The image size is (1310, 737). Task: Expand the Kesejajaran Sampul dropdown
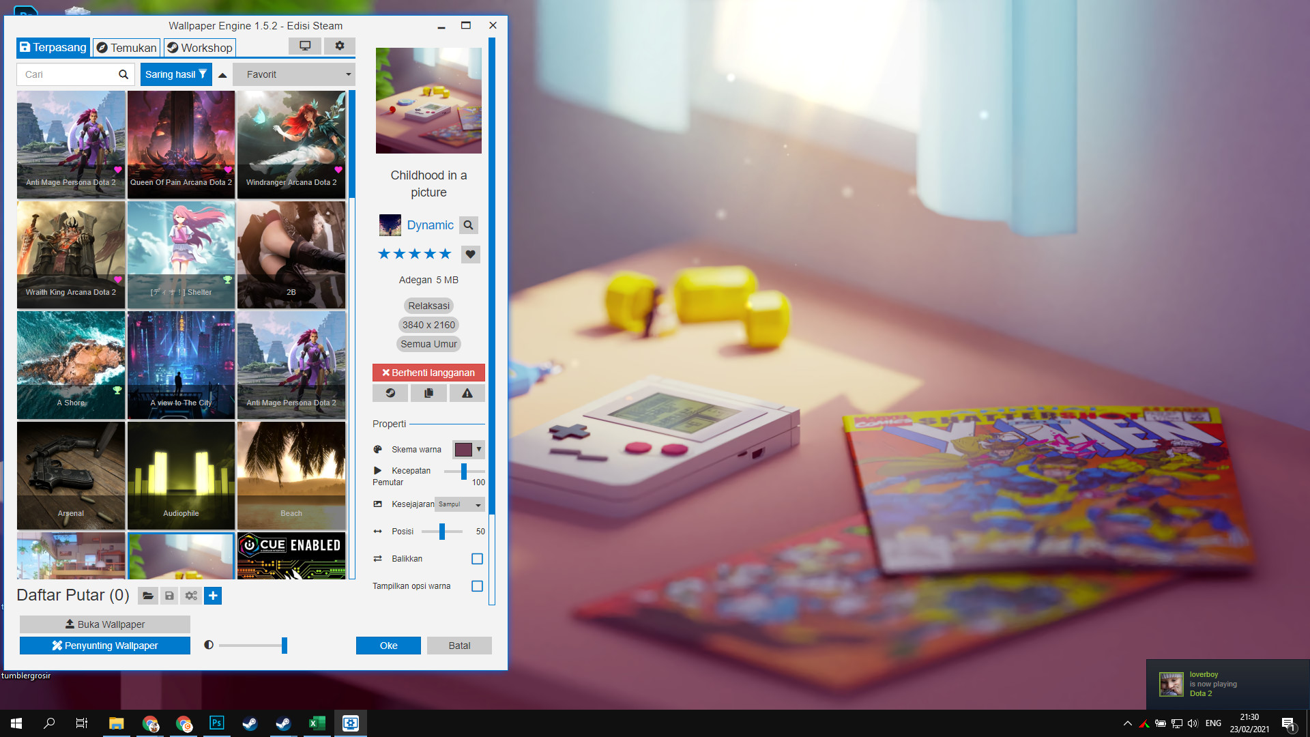coord(460,504)
